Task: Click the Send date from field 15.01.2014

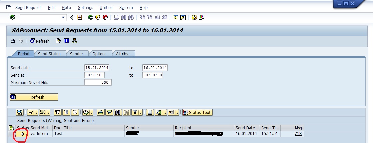Action: pyautogui.click(x=97, y=68)
